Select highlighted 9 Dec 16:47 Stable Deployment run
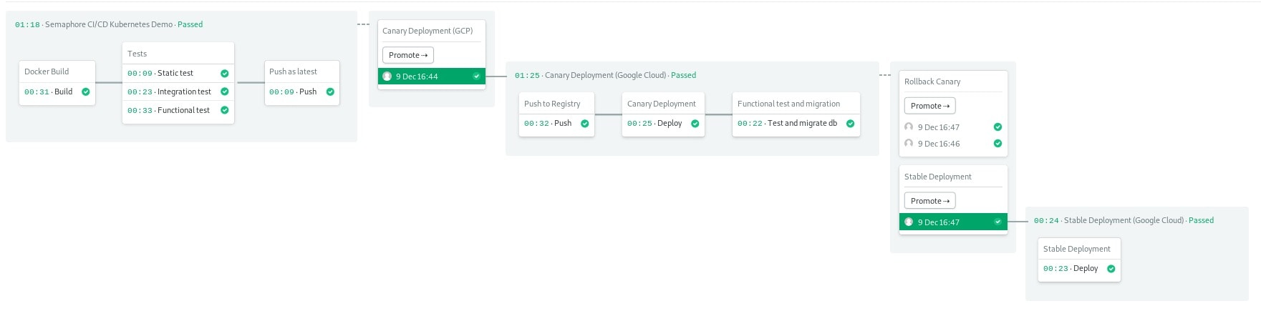 point(952,222)
